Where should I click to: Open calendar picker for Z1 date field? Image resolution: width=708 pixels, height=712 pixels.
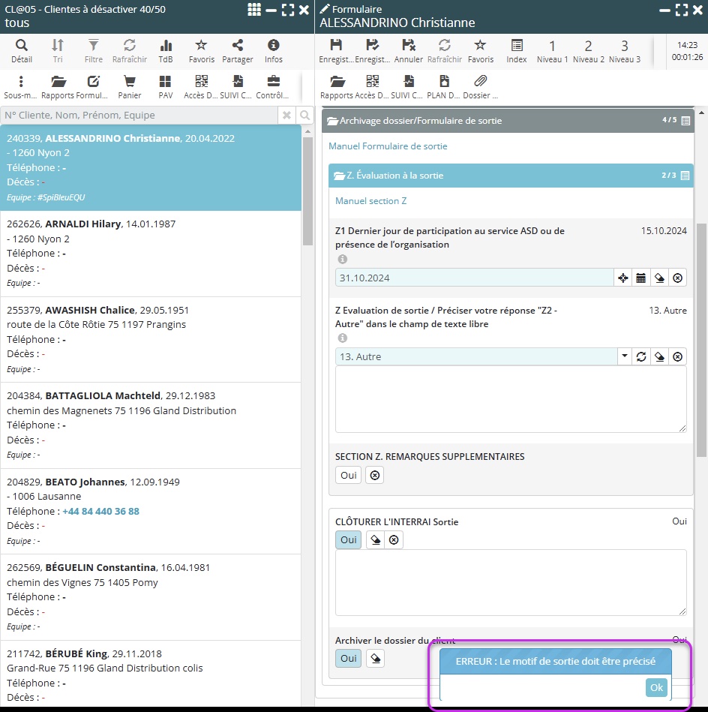(641, 278)
